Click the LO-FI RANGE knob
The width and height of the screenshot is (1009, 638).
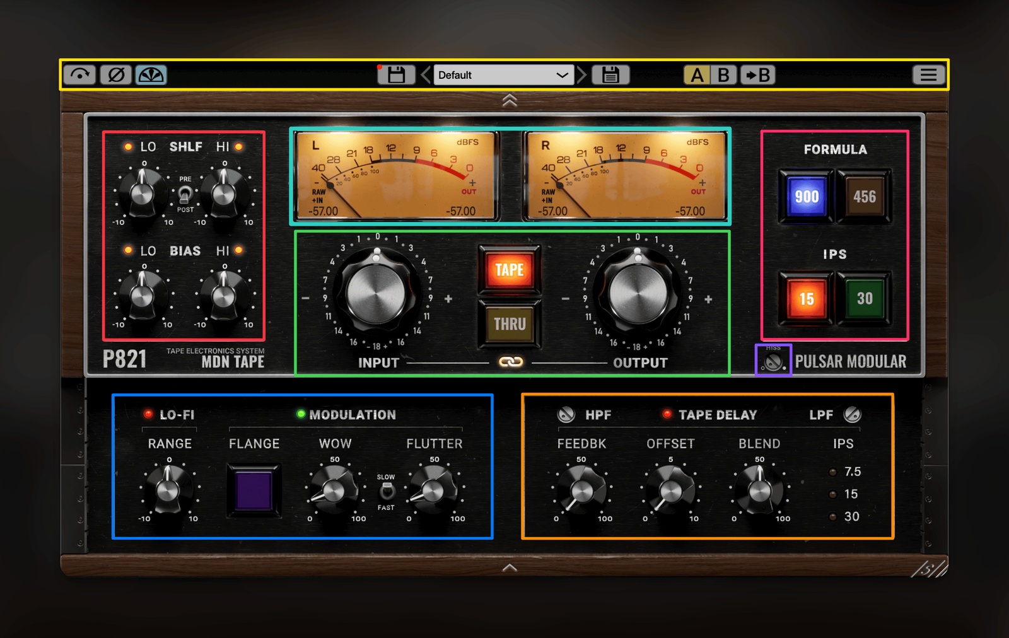(x=168, y=489)
